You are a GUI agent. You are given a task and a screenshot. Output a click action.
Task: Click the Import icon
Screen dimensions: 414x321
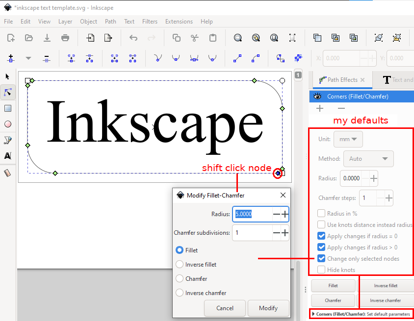pyautogui.click(x=90, y=38)
